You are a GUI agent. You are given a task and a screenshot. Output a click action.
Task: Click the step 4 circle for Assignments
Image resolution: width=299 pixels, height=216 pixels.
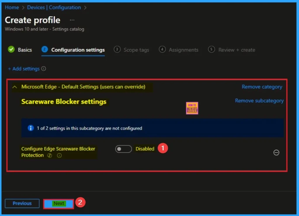pos(162,49)
